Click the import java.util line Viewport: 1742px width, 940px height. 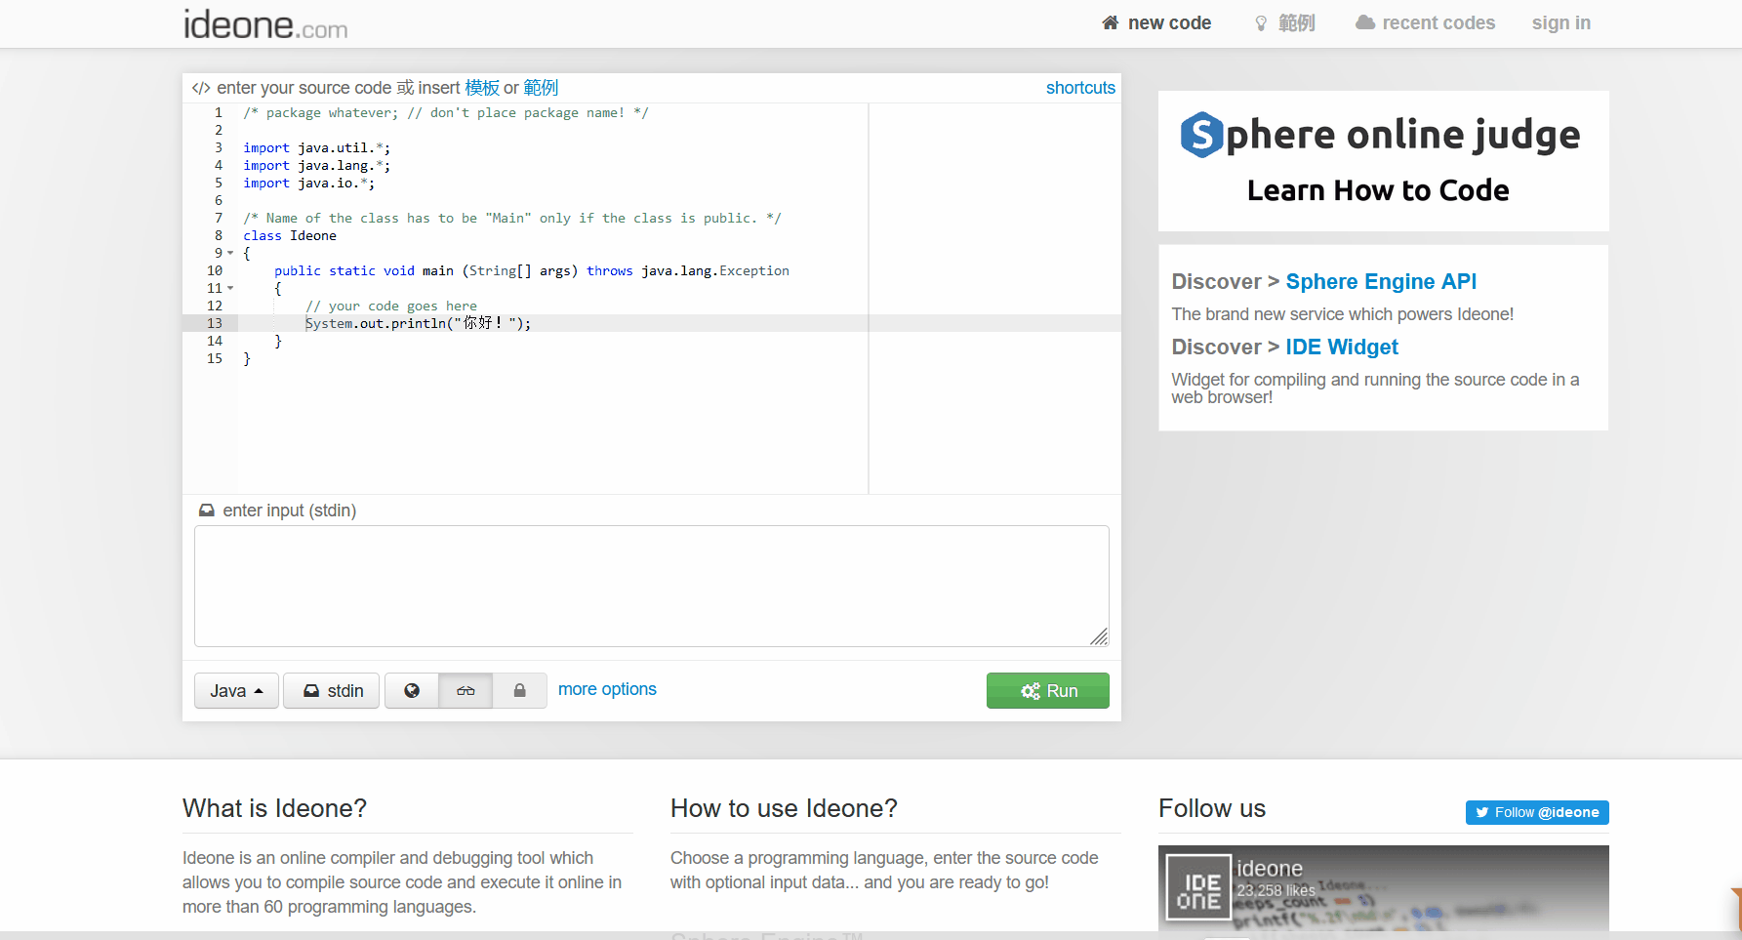point(316,147)
